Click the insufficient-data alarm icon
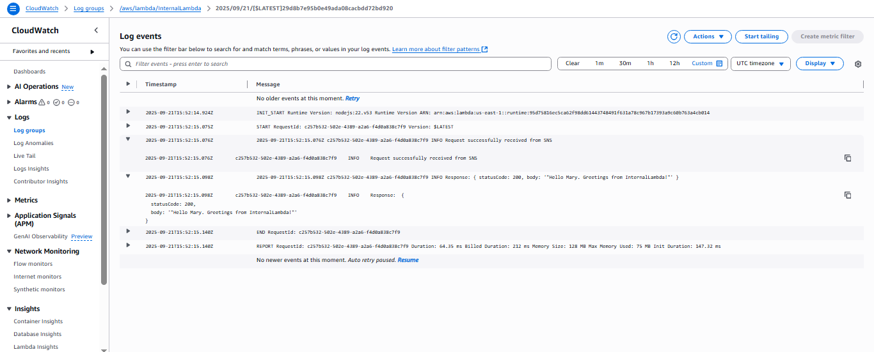The height and width of the screenshot is (352, 874). (71, 102)
